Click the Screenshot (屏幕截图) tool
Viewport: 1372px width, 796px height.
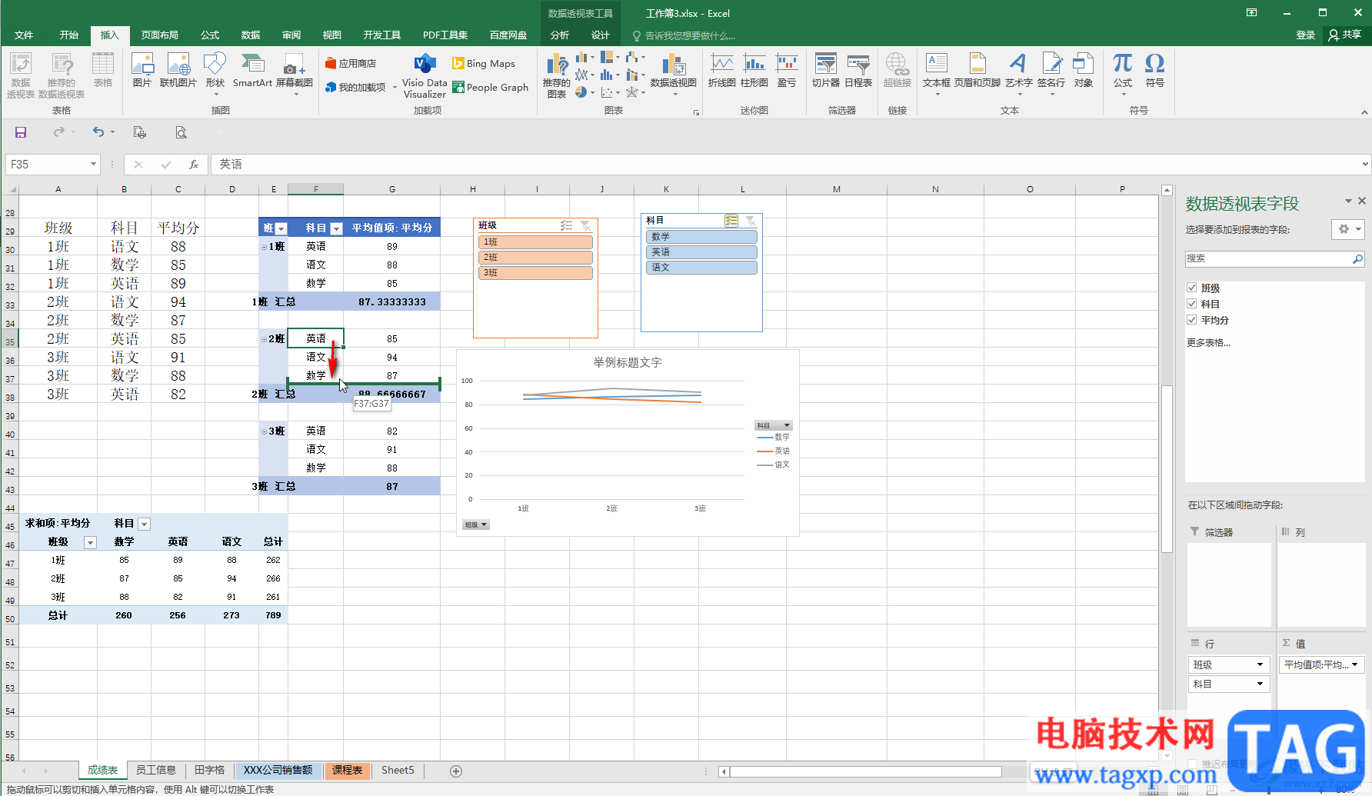[295, 73]
